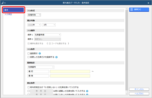Click the yellow name field beside 最初

(x=70, y=72)
